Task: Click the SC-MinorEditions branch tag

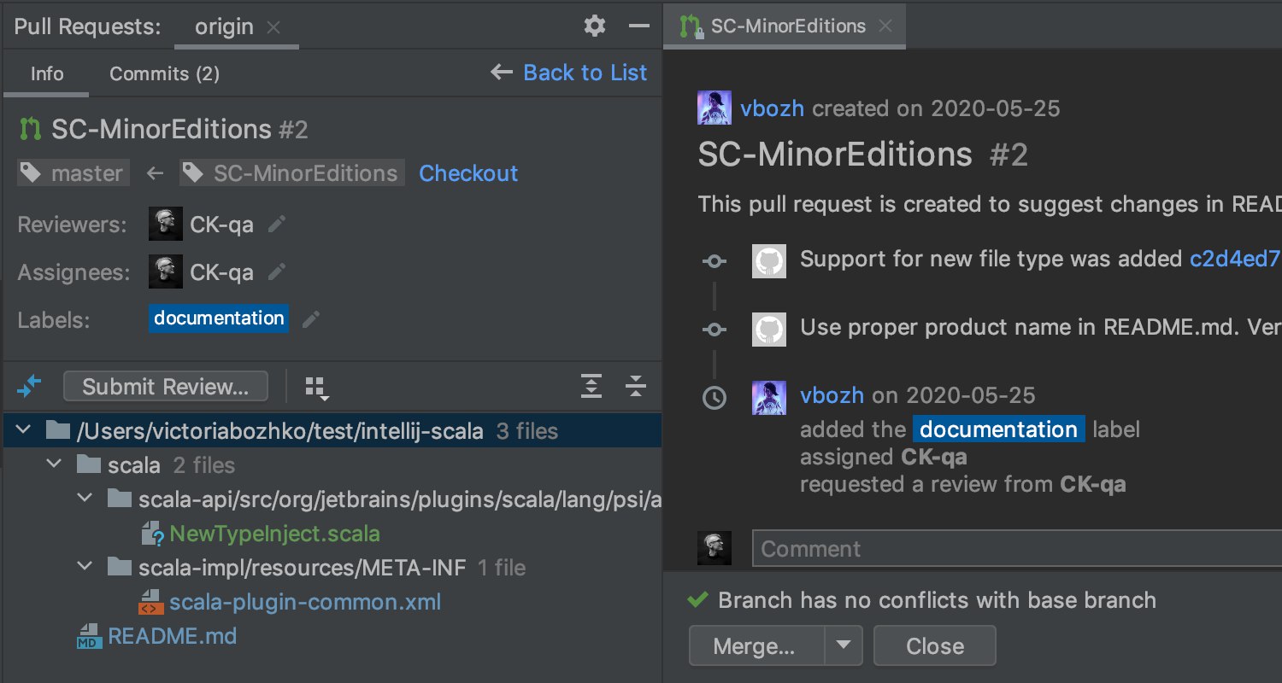Action: [x=291, y=173]
